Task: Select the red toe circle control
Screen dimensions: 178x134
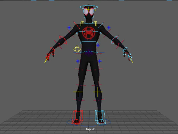Action: [77, 121]
